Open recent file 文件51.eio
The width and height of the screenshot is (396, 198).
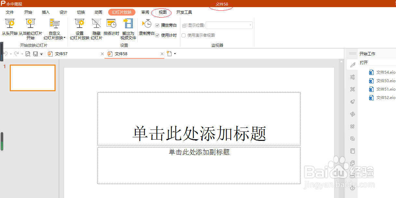point(382,89)
